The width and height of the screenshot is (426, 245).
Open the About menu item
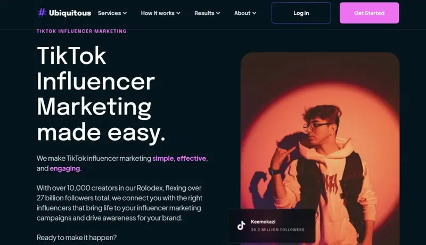[x=245, y=13]
